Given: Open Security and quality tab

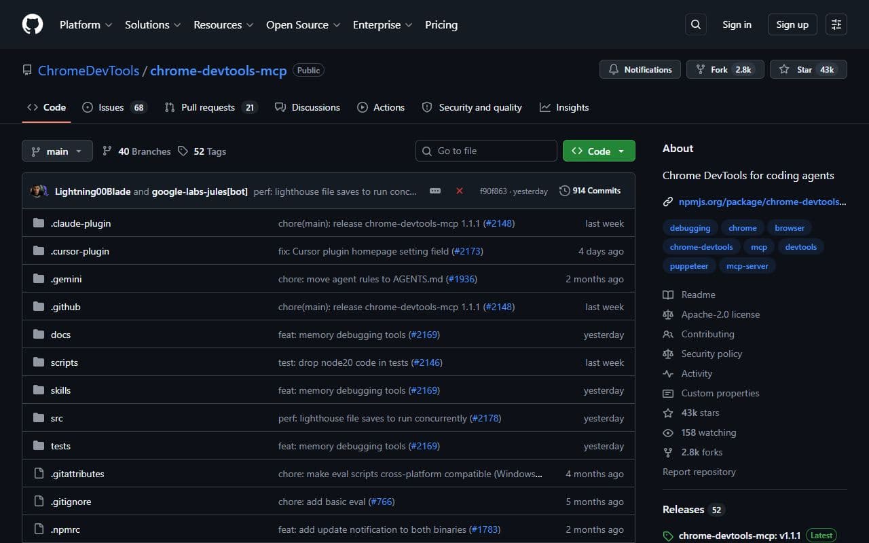Looking at the screenshot, I should click(x=472, y=107).
